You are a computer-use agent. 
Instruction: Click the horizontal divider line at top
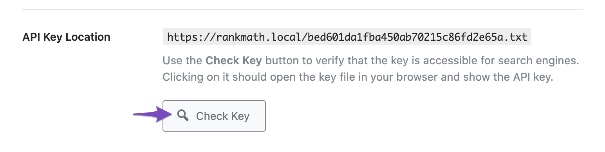(303, 9)
